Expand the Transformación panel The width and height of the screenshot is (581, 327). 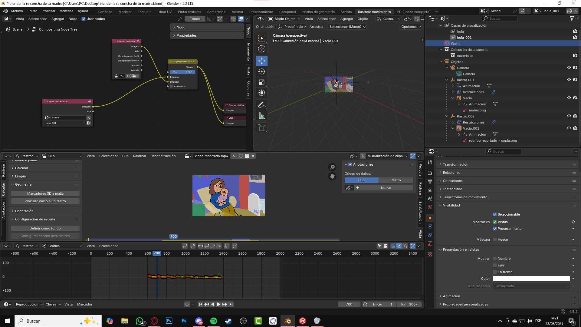point(507,164)
